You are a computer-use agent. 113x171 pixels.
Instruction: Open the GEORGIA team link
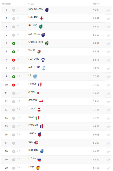[x=33, y=100]
